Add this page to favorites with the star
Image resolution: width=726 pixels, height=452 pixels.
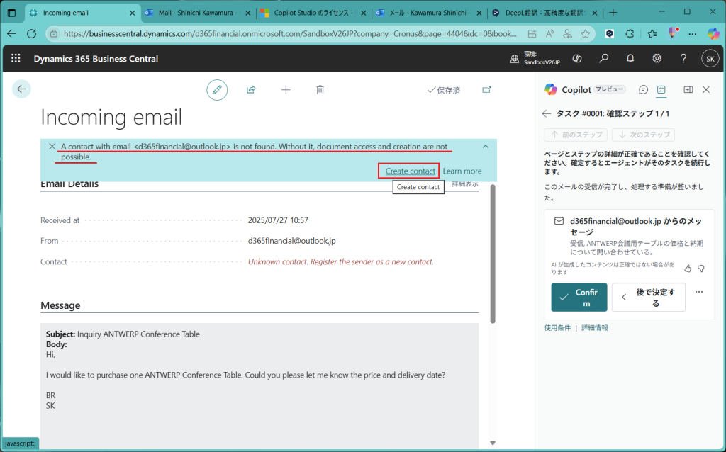pos(586,33)
